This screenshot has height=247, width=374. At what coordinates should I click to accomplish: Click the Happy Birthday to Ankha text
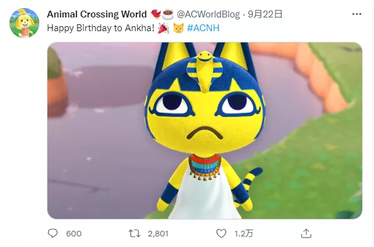101,28
